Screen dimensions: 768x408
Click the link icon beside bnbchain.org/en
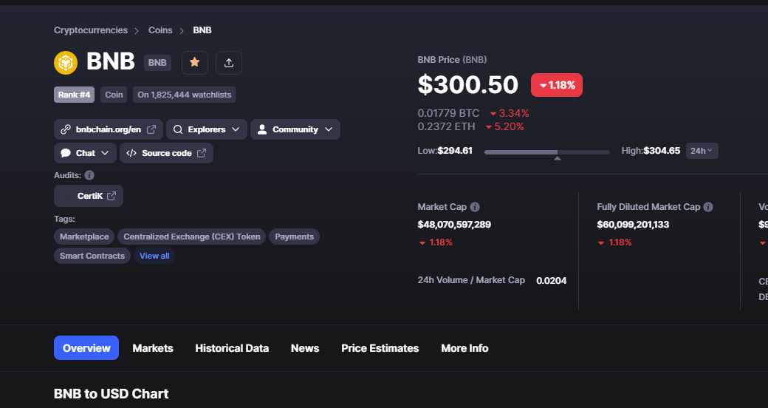point(66,129)
